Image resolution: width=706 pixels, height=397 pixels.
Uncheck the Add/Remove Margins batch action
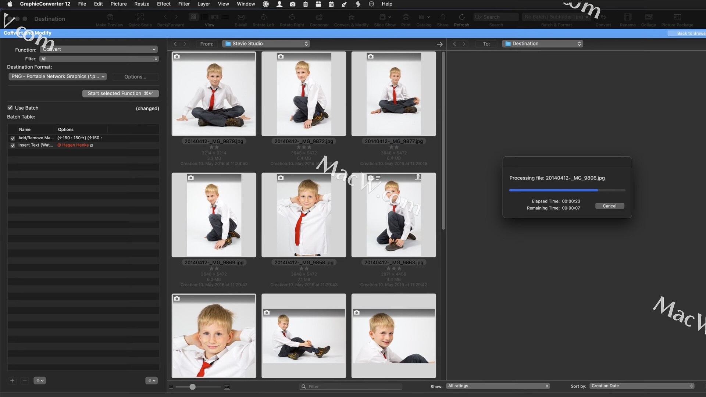coord(13,138)
